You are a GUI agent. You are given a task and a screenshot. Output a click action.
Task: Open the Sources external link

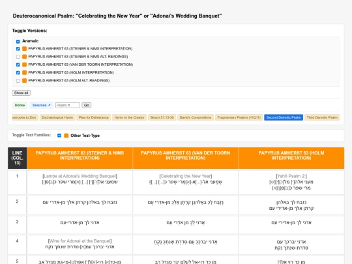coord(41,105)
